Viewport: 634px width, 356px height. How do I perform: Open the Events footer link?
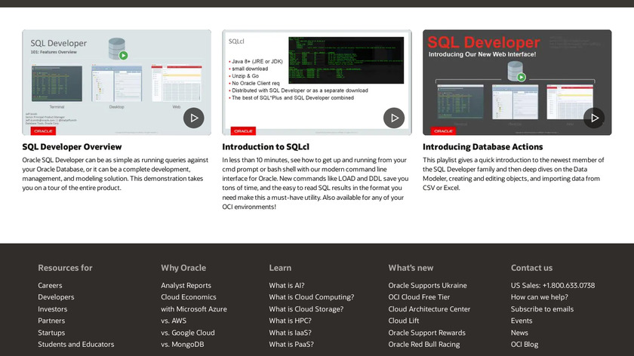522,321
